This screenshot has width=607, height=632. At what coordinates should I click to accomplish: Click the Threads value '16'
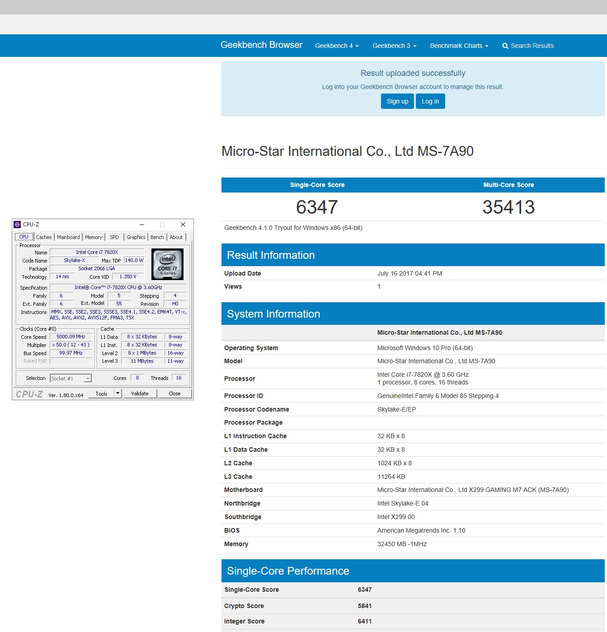(179, 378)
